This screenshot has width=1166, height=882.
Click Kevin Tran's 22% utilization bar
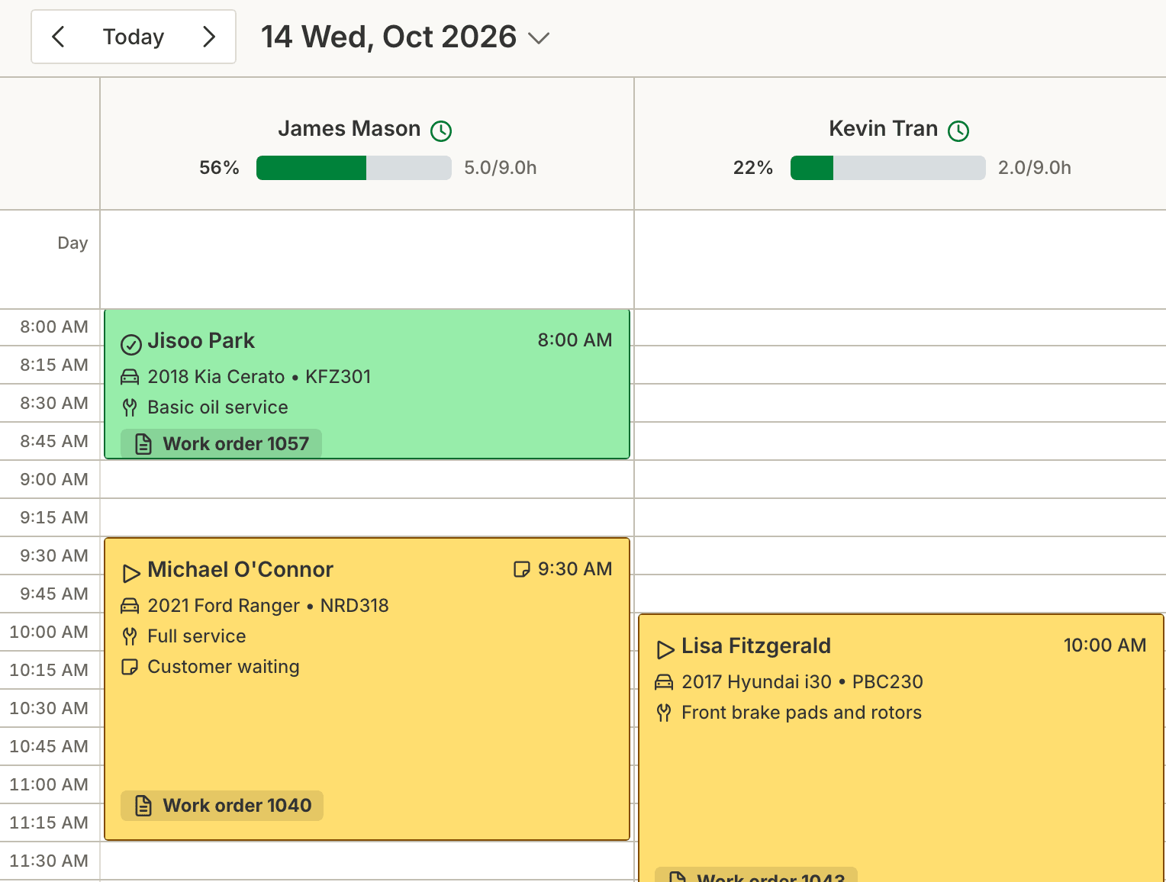click(888, 168)
